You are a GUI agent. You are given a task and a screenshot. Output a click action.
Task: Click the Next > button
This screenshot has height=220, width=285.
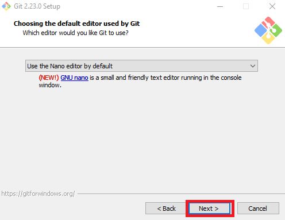coord(210,209)
